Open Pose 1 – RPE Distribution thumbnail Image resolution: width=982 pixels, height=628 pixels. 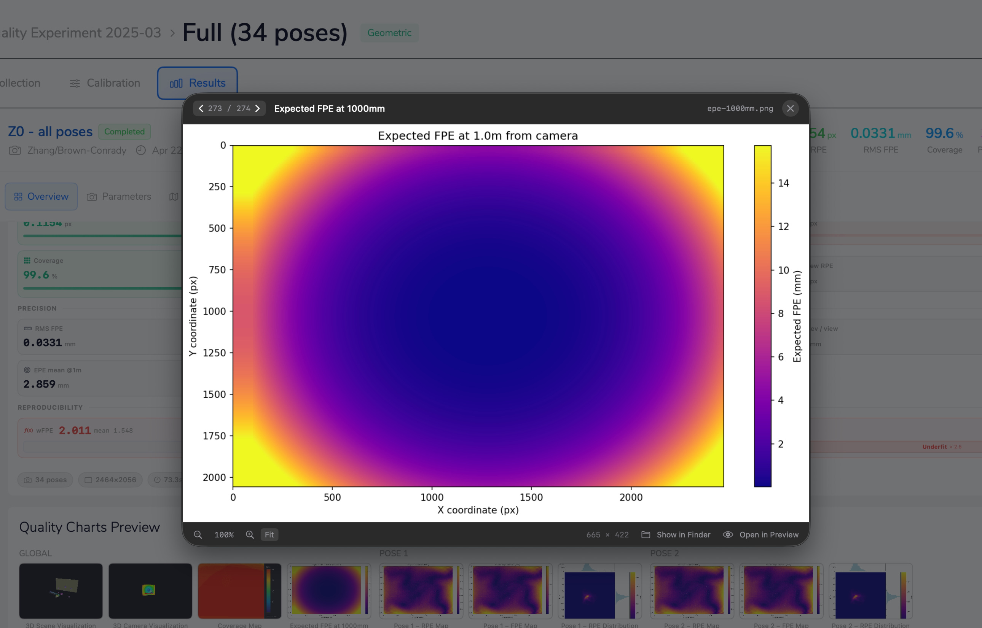click(600, 591)
